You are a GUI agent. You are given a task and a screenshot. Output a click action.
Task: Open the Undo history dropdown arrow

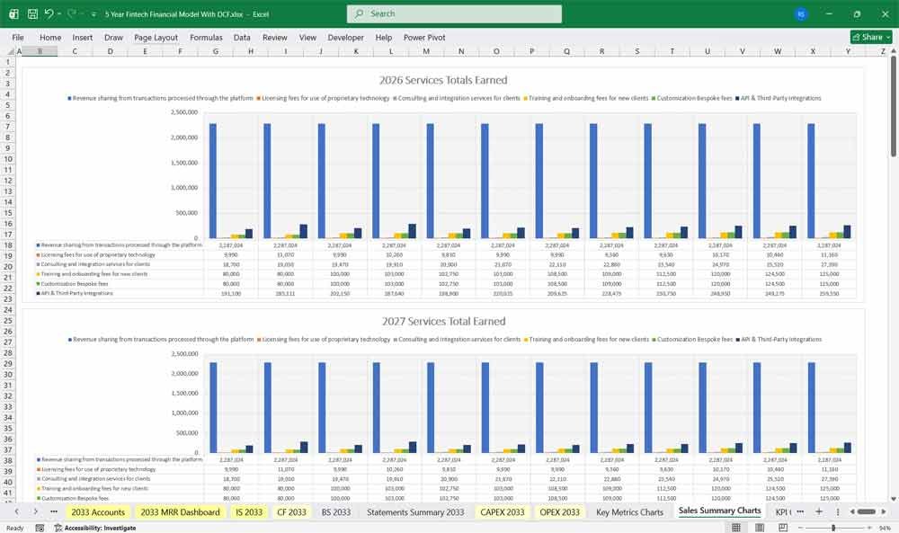point(59,13)
